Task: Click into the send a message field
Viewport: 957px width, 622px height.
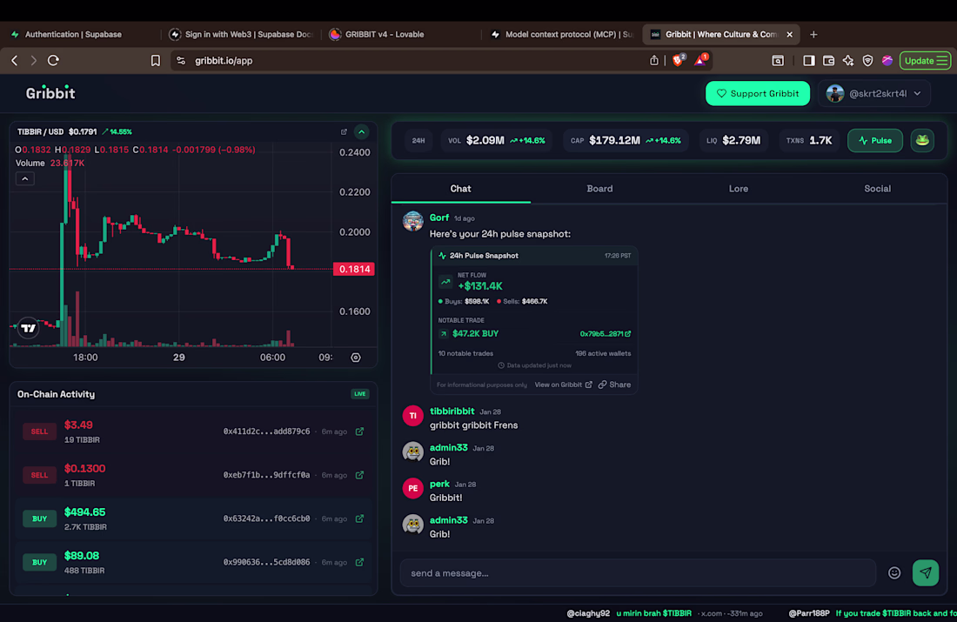Action: click(638, 572)
